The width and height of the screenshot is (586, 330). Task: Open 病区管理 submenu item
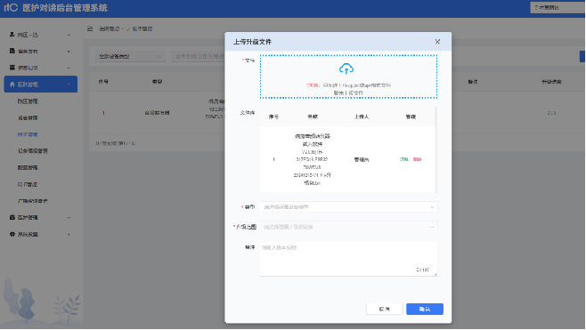click(x=28, y=101)
